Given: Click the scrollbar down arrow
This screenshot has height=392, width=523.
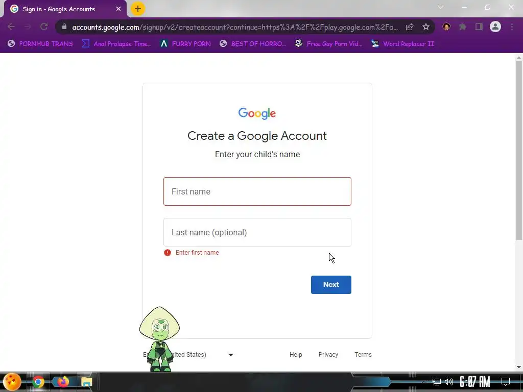Looking at the screenshot, I should (519, 367).
